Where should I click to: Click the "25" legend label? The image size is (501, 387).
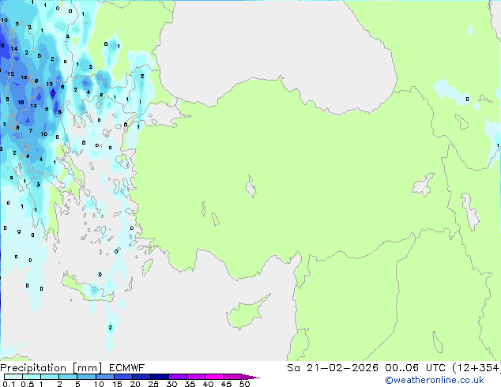coord(153,384)
